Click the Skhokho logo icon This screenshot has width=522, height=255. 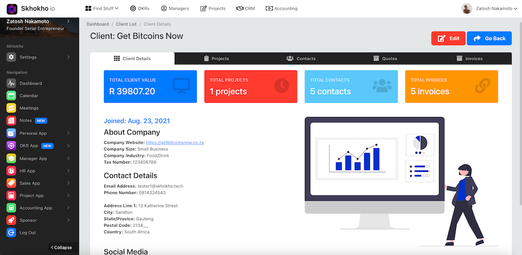(x=12, y=9)
